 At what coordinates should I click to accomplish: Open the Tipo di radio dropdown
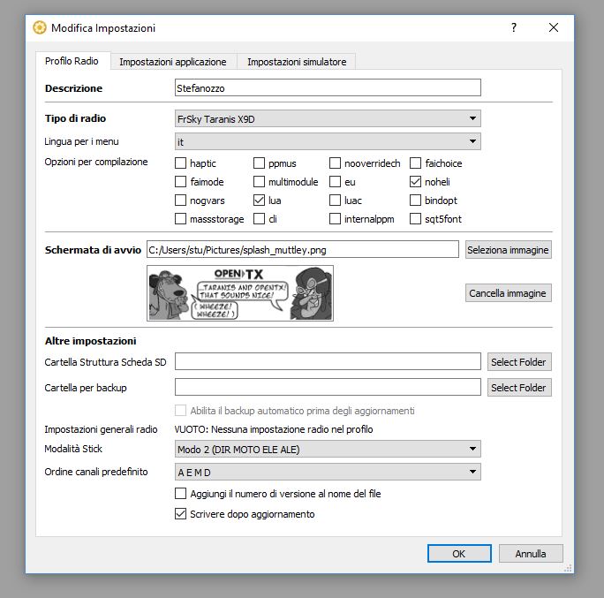point(328,118)
